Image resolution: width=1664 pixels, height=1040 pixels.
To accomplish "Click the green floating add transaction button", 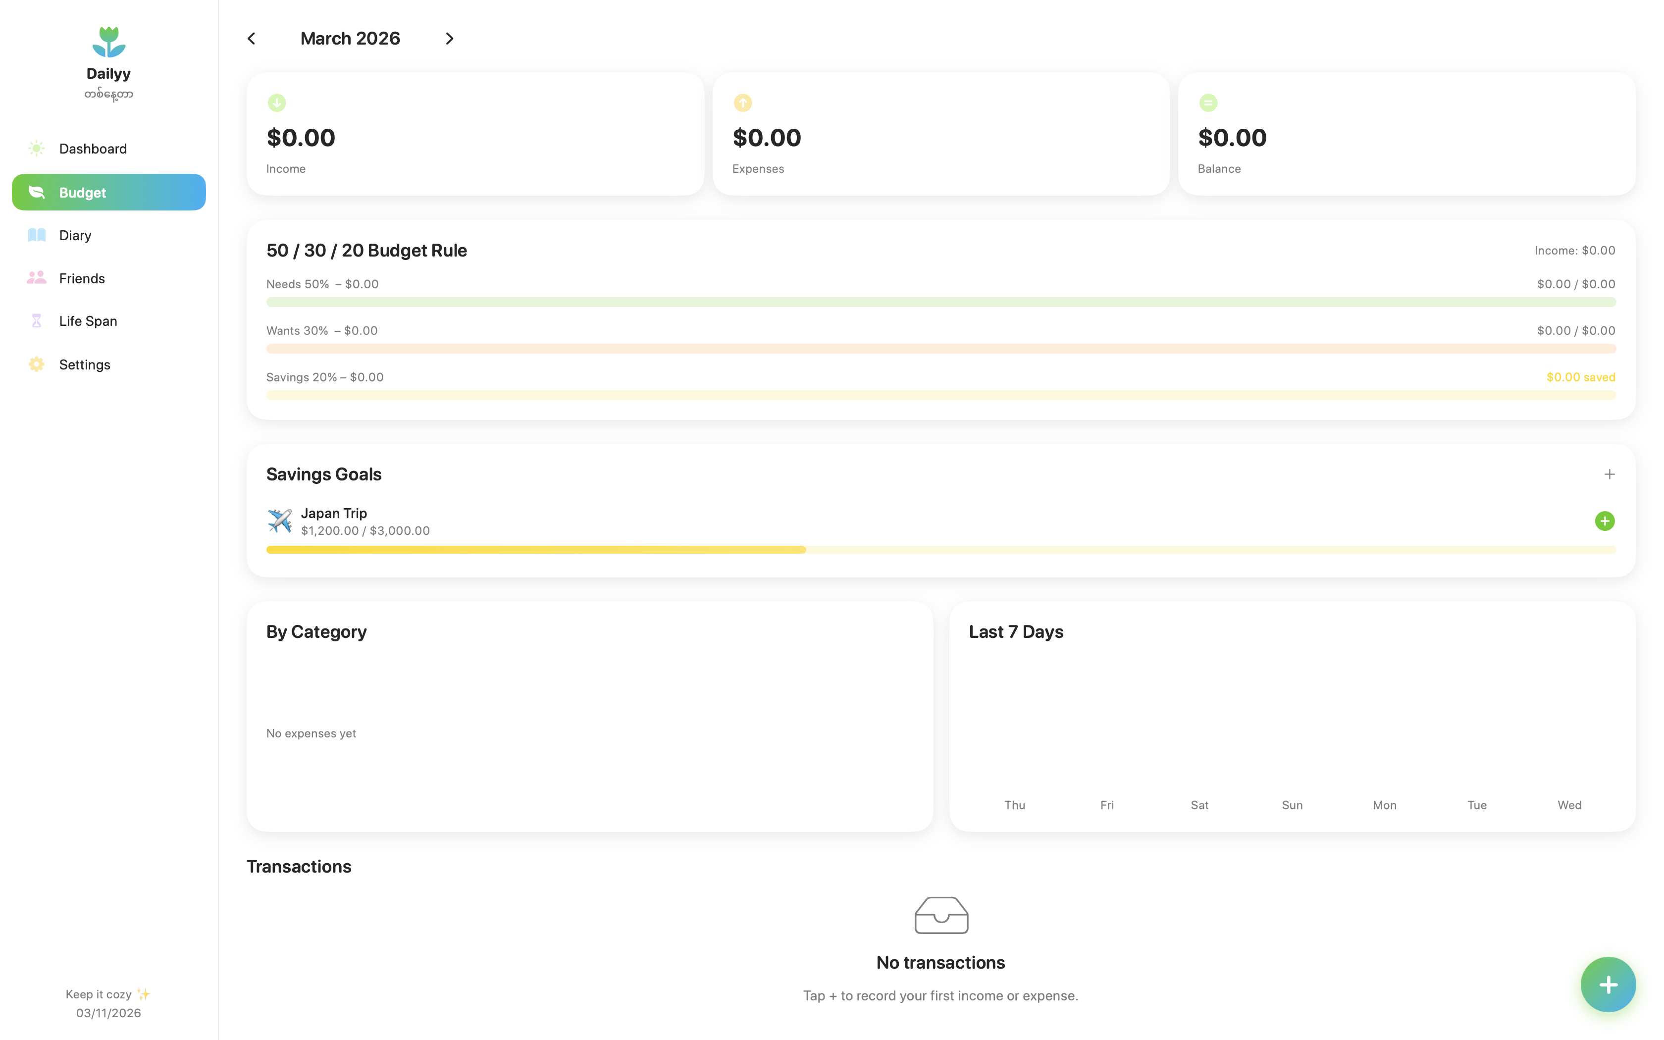I will [1607, 985].
